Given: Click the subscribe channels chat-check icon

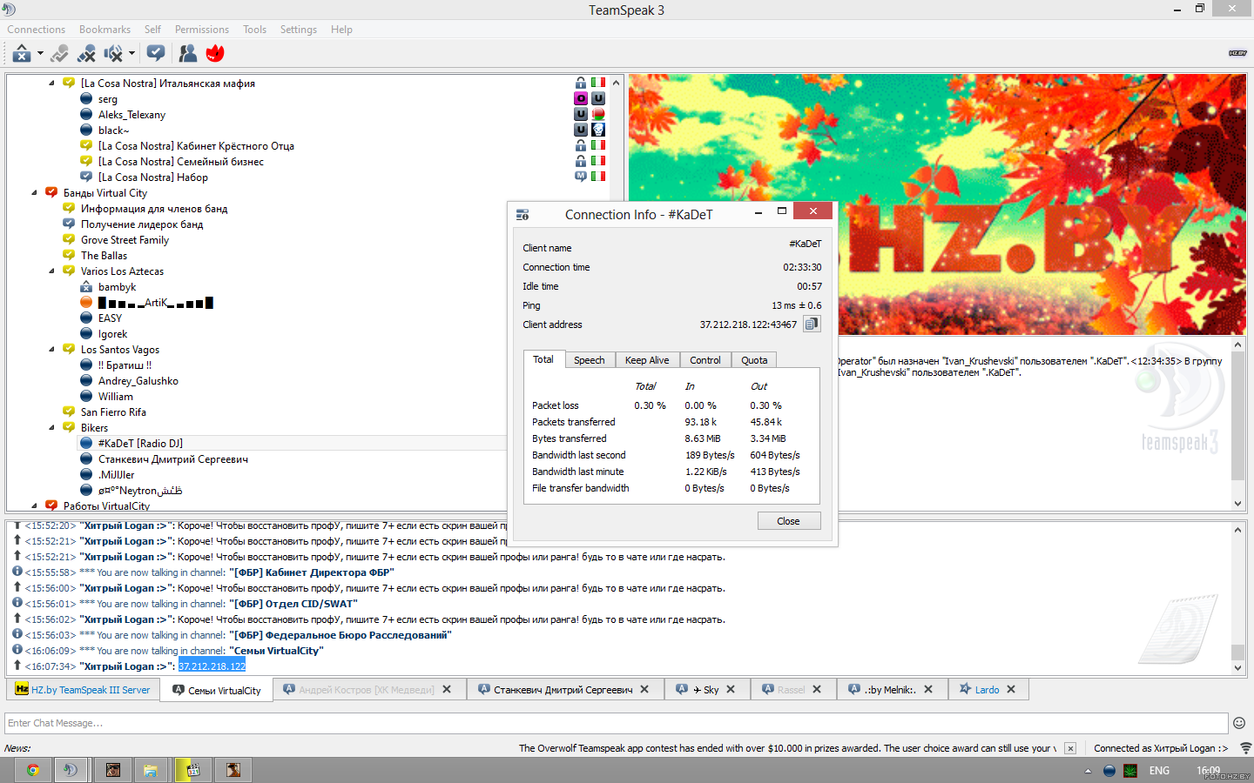Looking at the screenshot, I should pyautogui.click(x=156, y=54).
